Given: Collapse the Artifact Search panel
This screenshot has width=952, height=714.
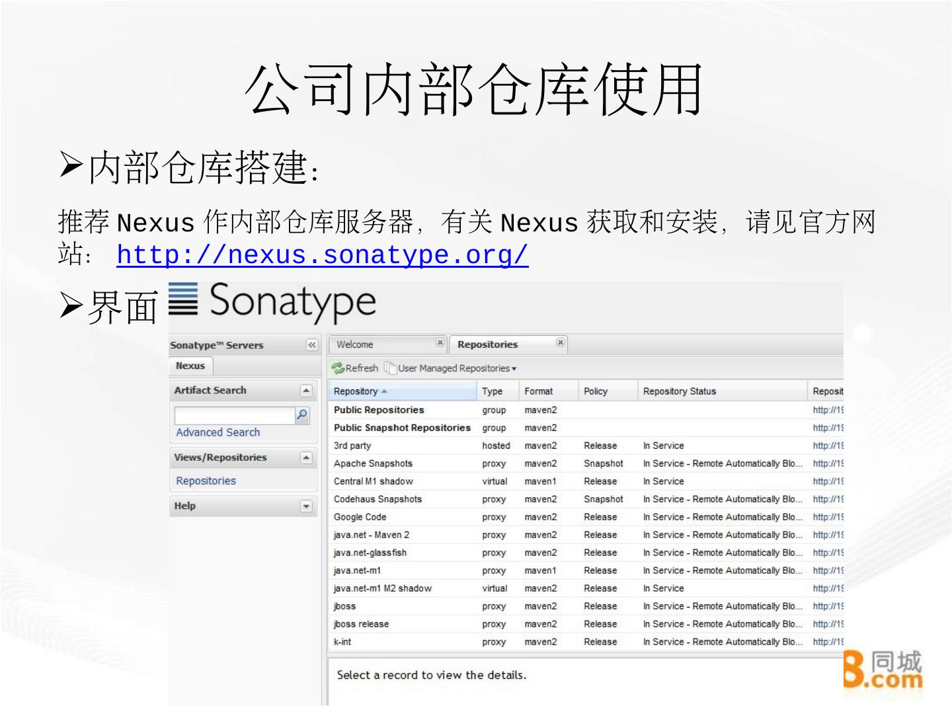Looking at the screenshot, I should [305, 391].
